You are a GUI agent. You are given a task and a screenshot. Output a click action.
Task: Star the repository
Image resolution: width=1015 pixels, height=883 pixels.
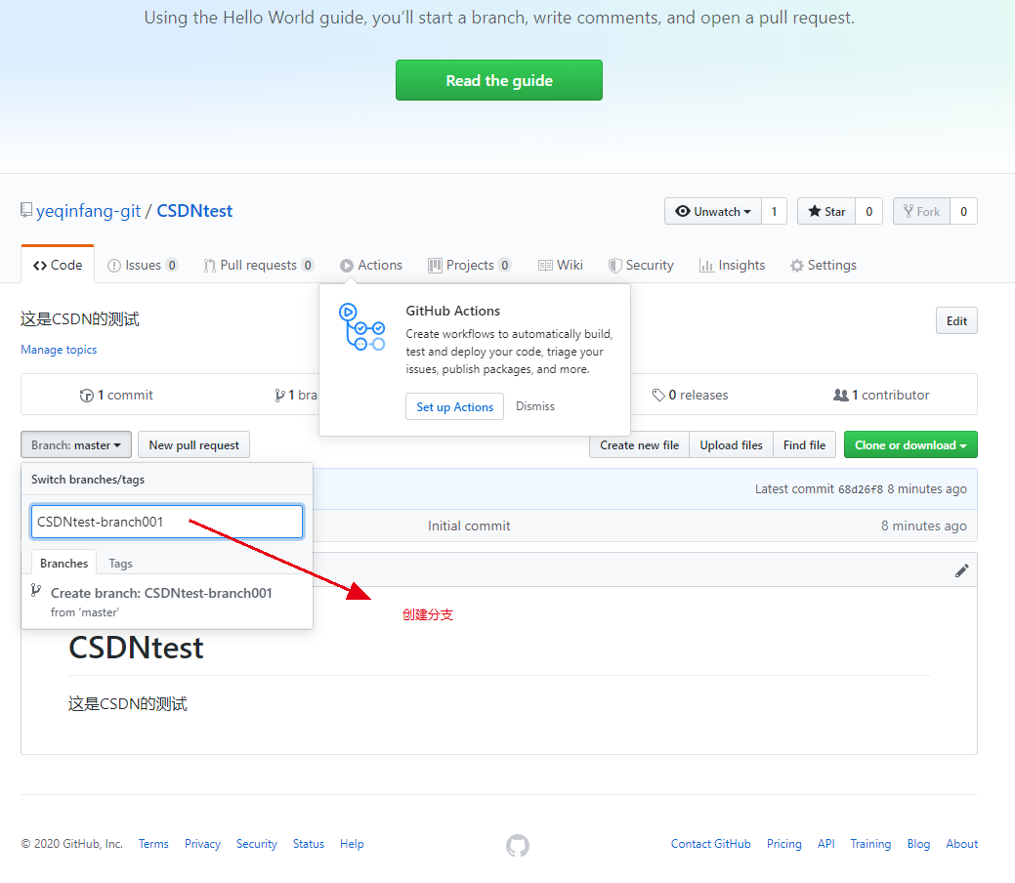(826, 212)
